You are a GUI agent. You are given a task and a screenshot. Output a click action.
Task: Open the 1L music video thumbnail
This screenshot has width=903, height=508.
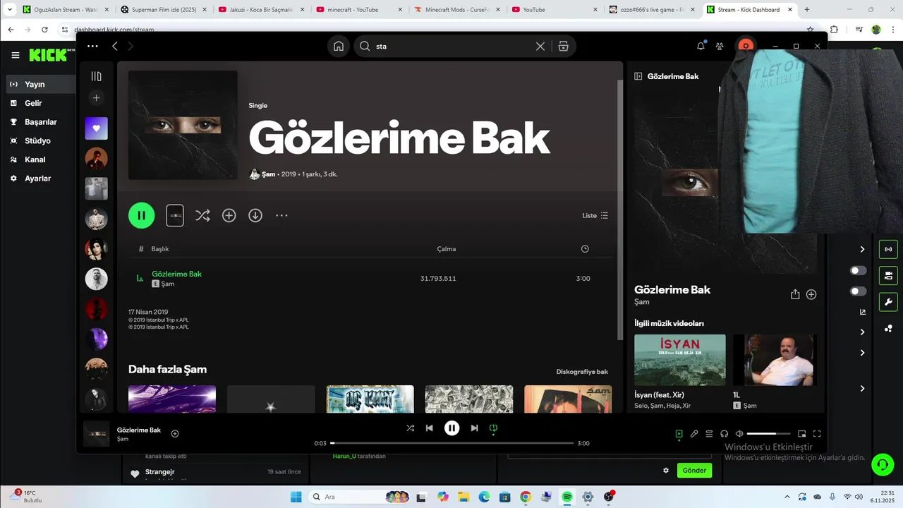click(775, 360)
